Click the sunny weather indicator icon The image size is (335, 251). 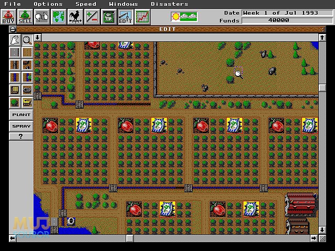(x=184, y=17)
